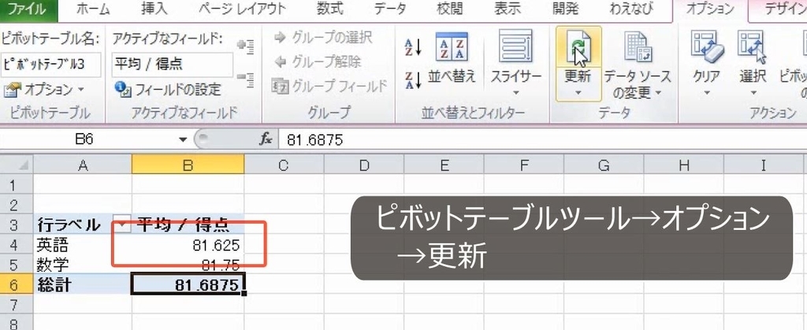Click cell 英語

82,245
